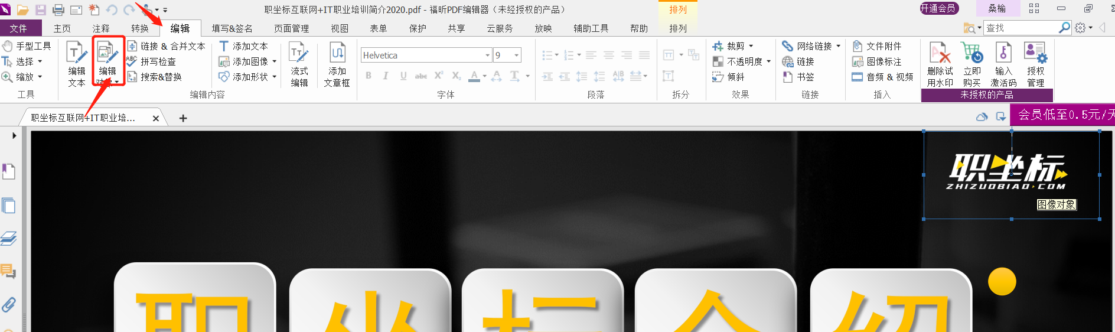The width and height of the screenshot is (1115, 332).
Task: Click the Activate Membership (开通会员) button
Action: point(939,8)
